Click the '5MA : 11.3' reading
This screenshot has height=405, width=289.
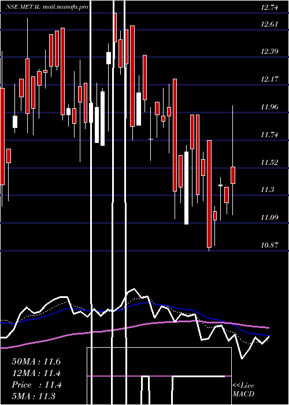[34, 396]
